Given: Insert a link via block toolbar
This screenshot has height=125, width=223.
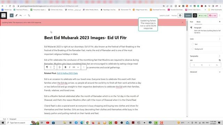Looking at the screenshot, I should 74,67.
